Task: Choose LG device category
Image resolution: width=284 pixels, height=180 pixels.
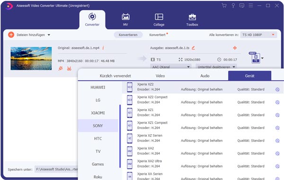Action: (x=98, y=100)
